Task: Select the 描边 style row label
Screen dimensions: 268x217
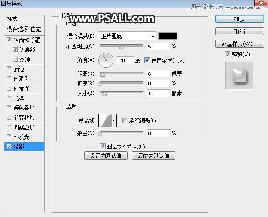Action: [19, 69]
